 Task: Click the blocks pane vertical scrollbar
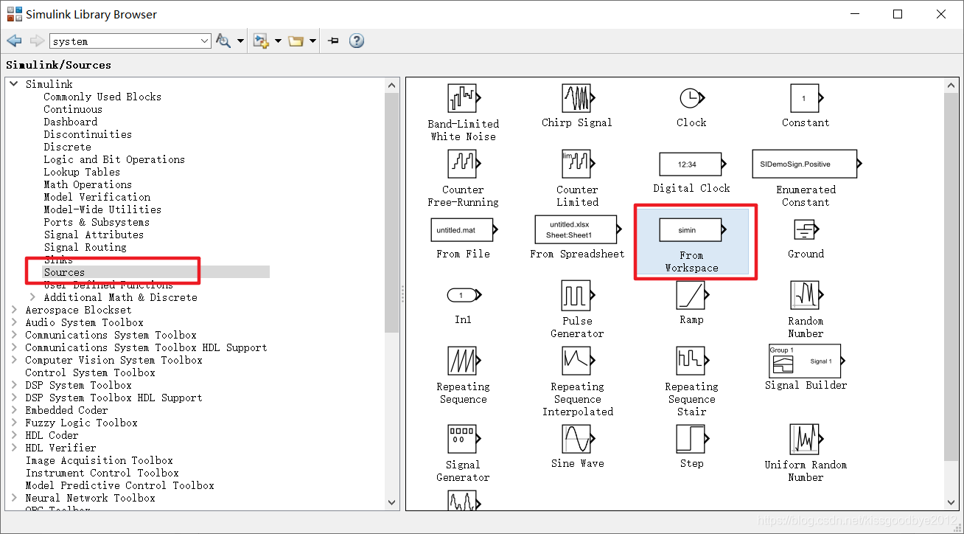[x=953, y=277]
